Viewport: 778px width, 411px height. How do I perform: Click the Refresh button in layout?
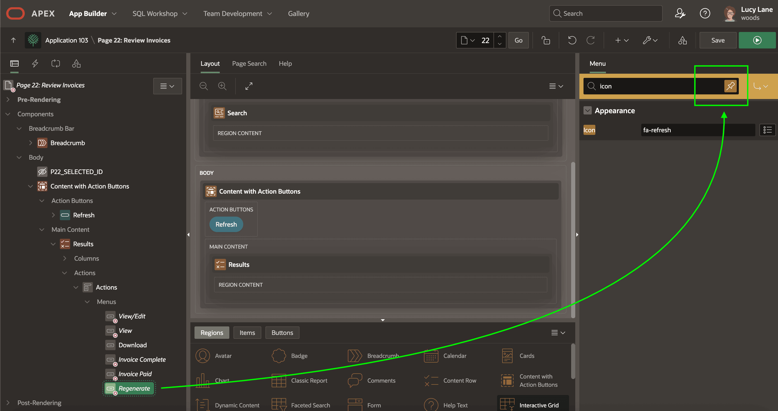coord(226,224)
